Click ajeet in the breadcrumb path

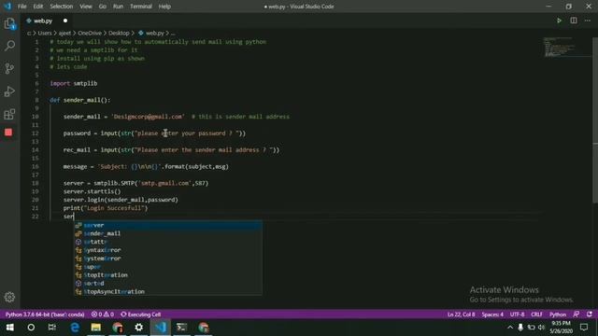64,34
